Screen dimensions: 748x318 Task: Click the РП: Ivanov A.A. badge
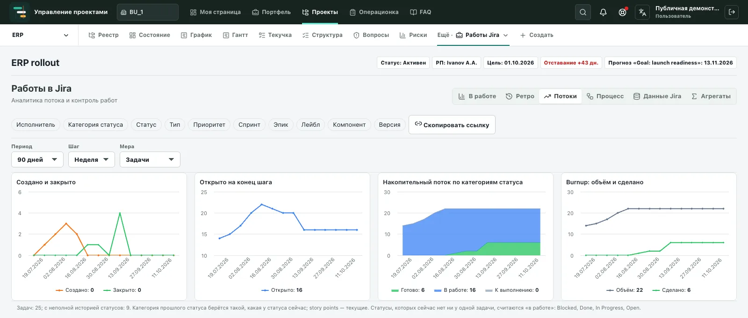(456, 63)
